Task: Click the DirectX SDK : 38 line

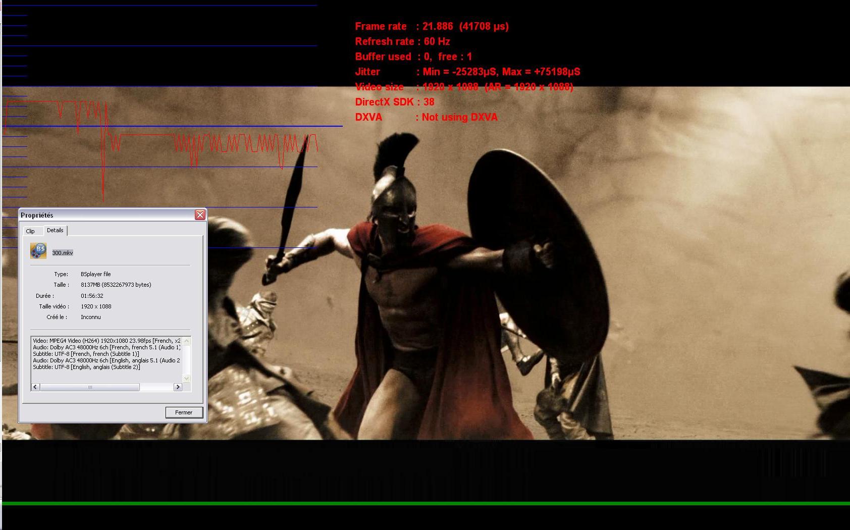Action: (395, 102)
